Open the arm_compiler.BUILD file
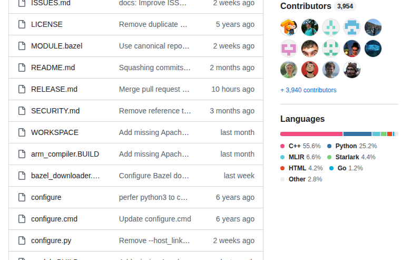 click(x=65, y=155)
